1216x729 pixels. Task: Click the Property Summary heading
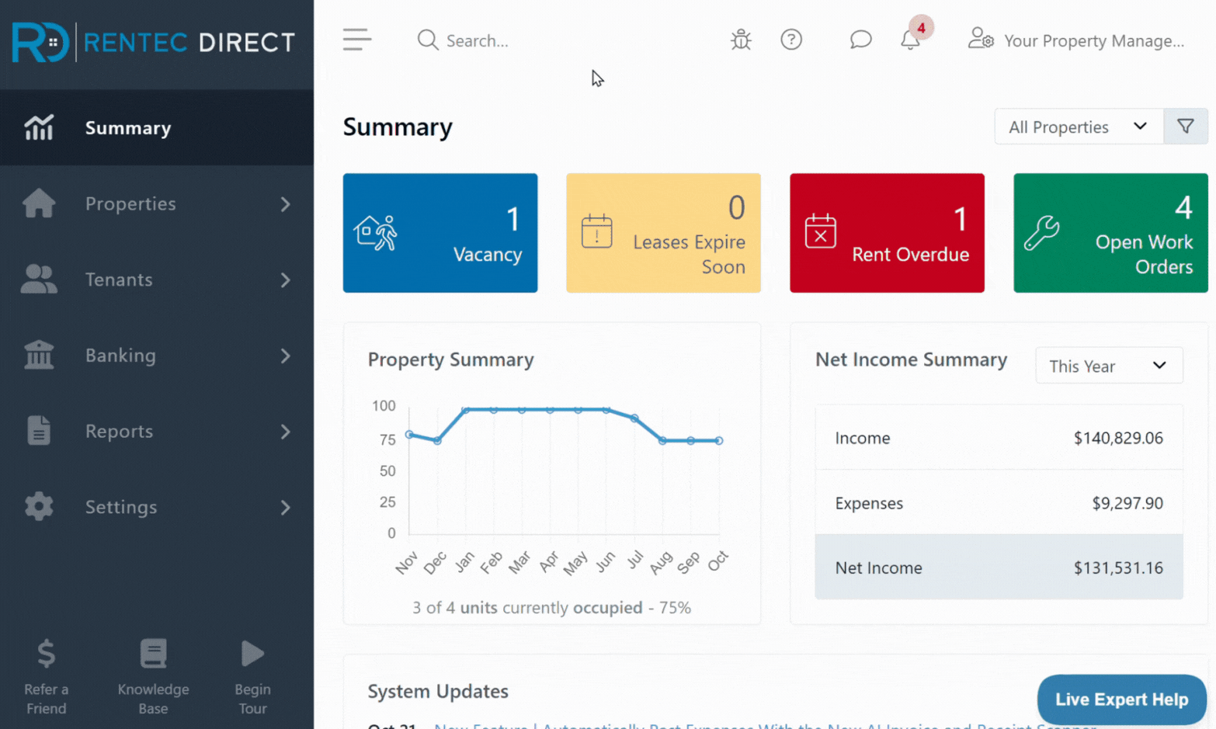pos(451,359)
